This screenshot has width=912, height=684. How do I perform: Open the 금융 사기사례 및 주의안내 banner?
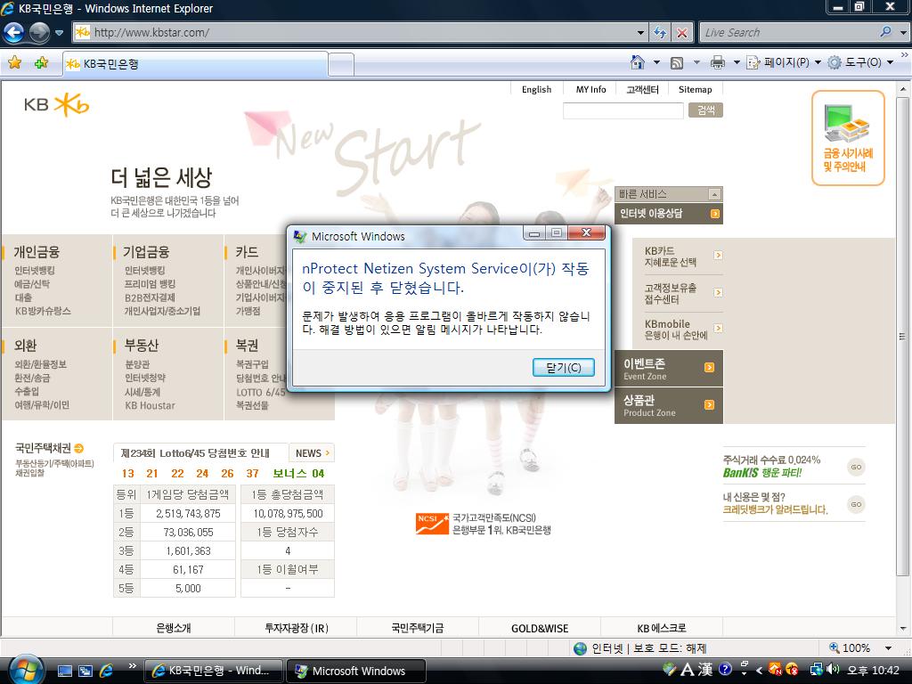(x=848, y=138)
